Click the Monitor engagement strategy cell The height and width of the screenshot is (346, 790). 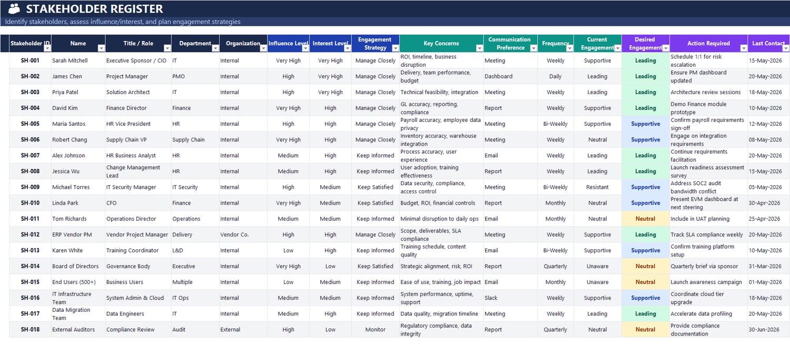click(376, 329)
